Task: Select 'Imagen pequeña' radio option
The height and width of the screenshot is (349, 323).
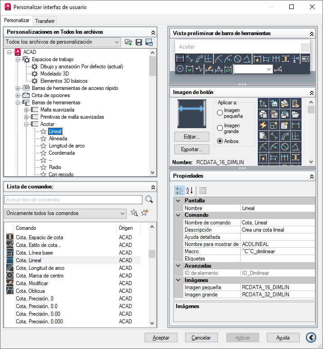Action: click(x=220, y=113)
